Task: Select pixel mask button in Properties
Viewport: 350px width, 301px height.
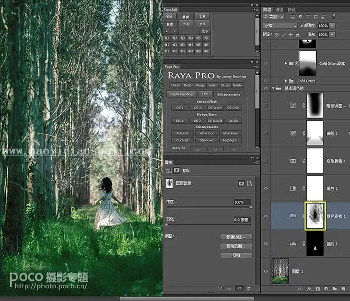Action: pos(241,183)
